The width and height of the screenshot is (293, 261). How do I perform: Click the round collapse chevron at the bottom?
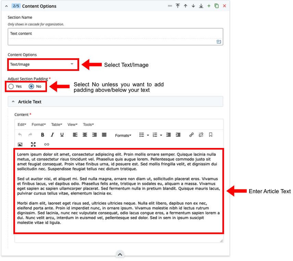tap(120, 254)
